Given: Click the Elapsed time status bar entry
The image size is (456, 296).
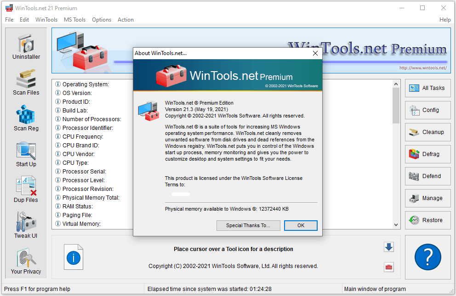Looking at the screenshot, I should coord(210,289).
